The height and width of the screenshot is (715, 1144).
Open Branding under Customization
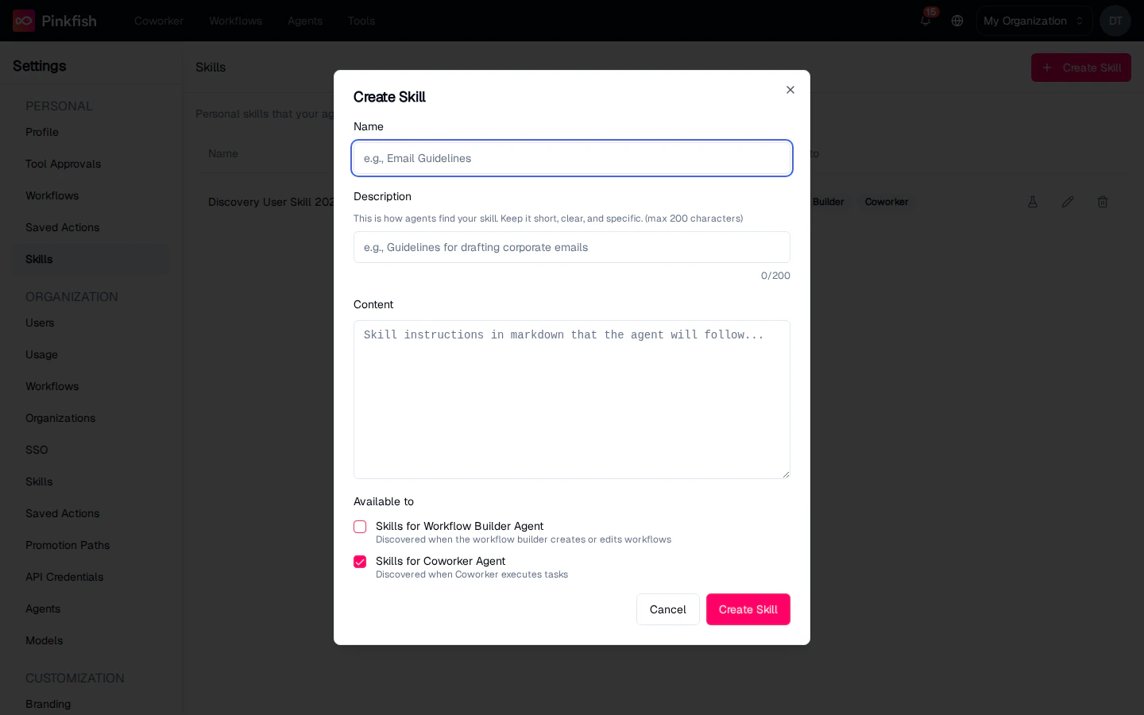[48, 704]
